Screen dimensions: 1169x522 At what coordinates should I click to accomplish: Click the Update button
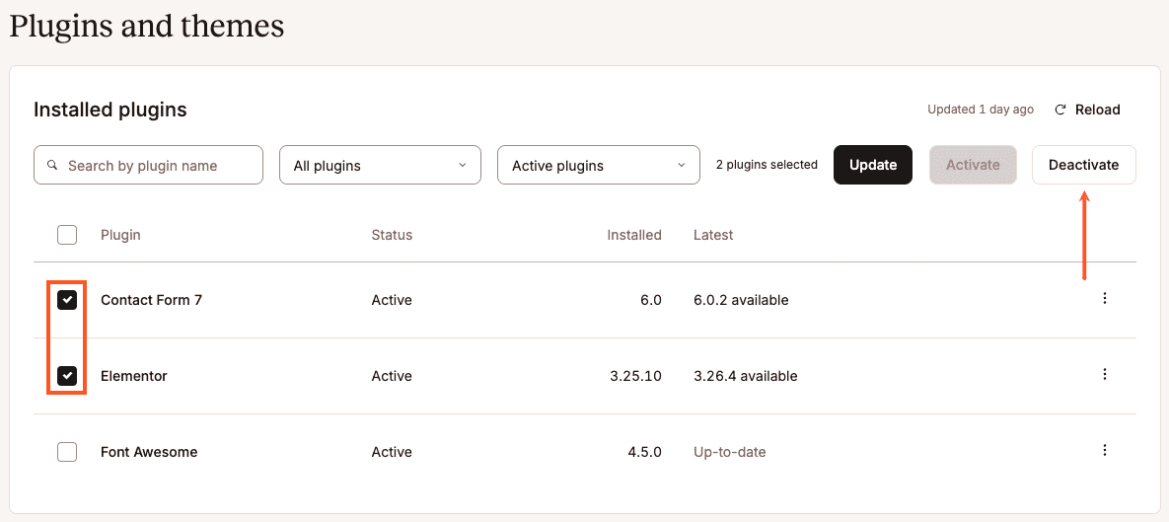coord(873,165)
